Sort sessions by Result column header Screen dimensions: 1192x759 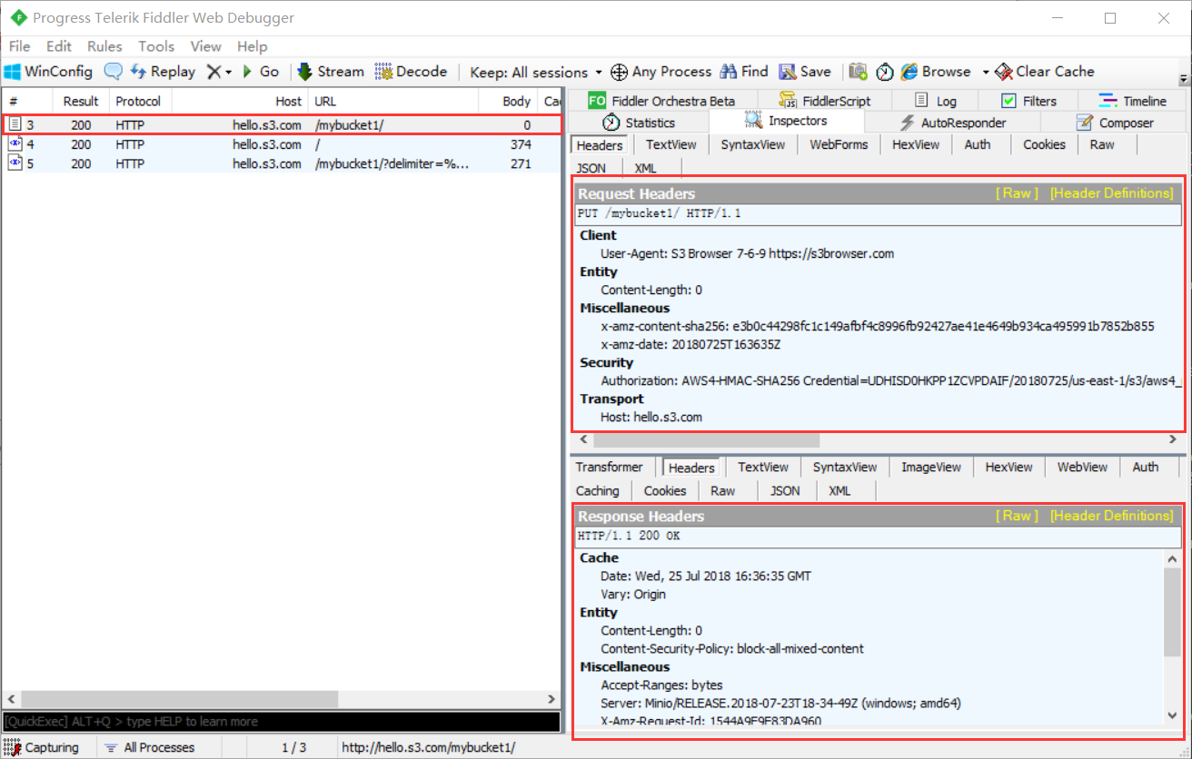click(81, 101)
